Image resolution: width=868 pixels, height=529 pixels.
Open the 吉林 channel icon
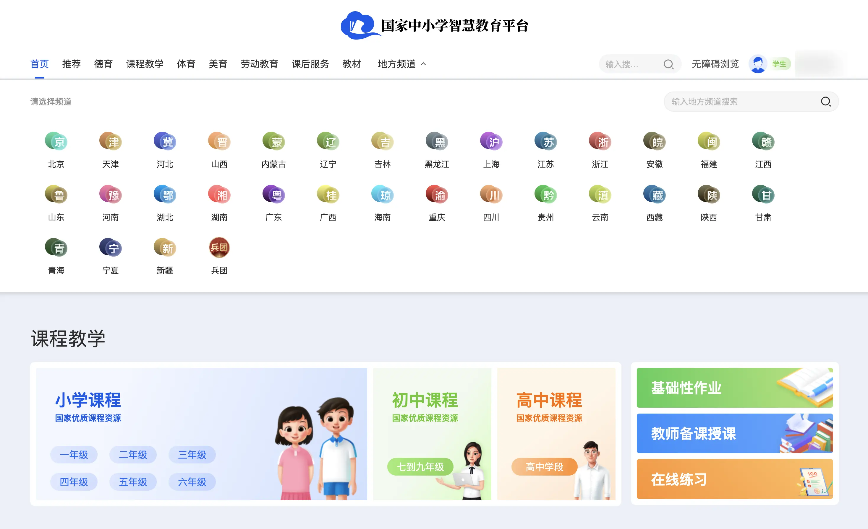point(383,141)
